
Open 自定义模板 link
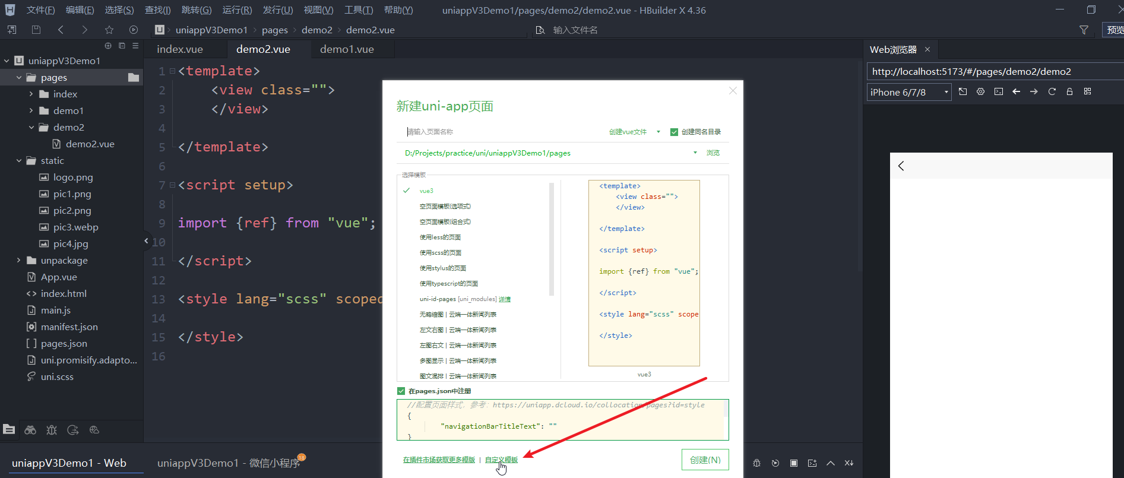click(x=501, y=460)
